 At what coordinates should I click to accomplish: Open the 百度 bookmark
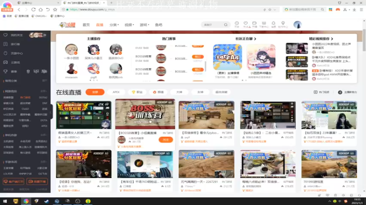(7, 16)
